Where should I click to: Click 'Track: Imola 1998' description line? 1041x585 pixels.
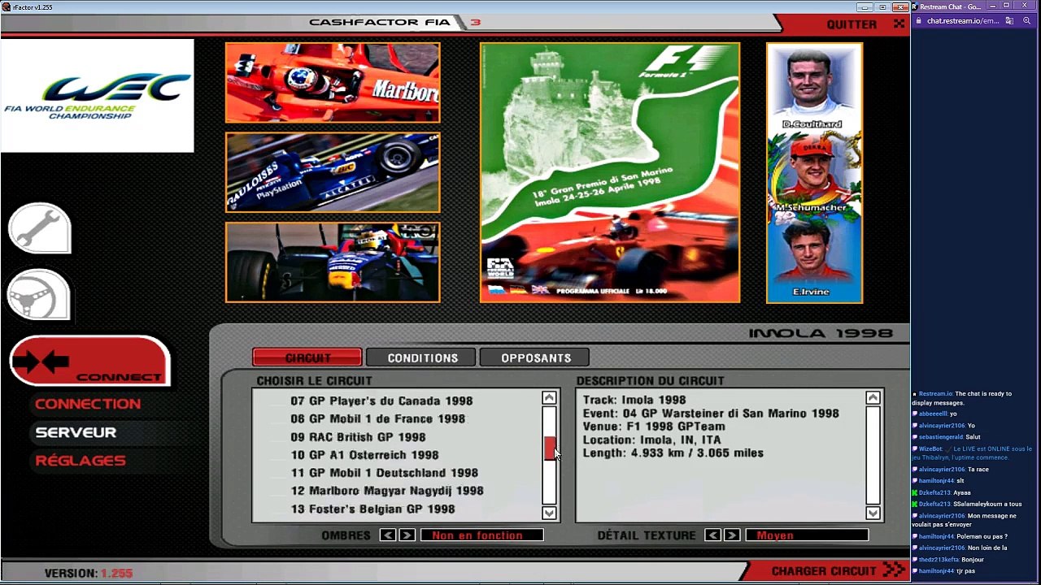click(x=634, y=400)
